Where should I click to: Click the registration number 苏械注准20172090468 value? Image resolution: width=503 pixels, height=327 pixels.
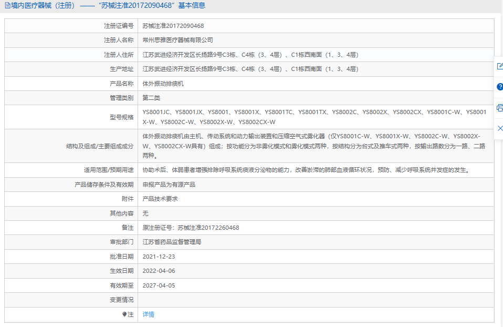[x=173, y=26]
